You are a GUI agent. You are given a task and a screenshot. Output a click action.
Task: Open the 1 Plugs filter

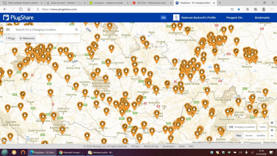point(11,38)
